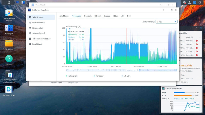Toggle the I/O vár. legend series
Image resolution: width=205 pixels, height=115 pixels.
click(x=126, y=76)
